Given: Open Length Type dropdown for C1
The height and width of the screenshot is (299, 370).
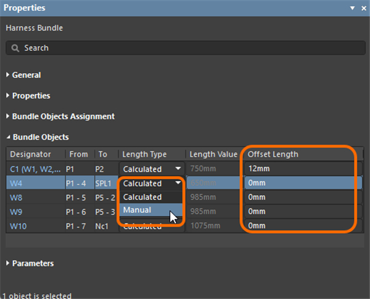Looking at the screenshot, I should (178, 169).
